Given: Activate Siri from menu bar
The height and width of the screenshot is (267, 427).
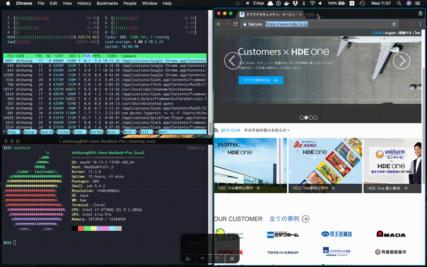Looking at the screenshot, I should tap(409, 3).
